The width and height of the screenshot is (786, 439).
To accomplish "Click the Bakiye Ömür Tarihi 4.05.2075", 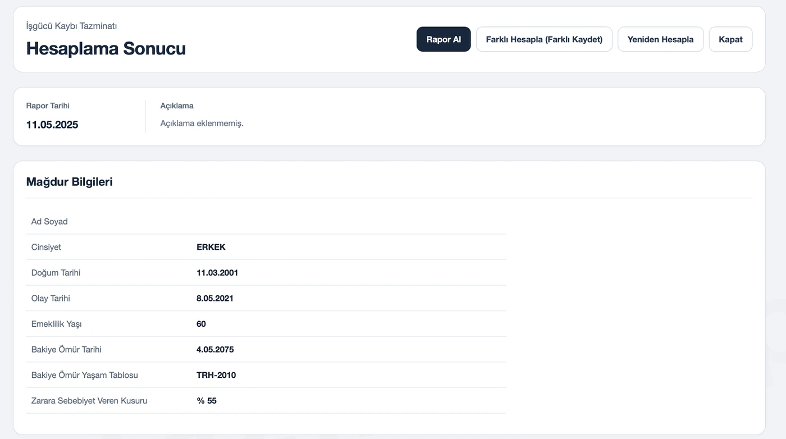I will 215,350.
